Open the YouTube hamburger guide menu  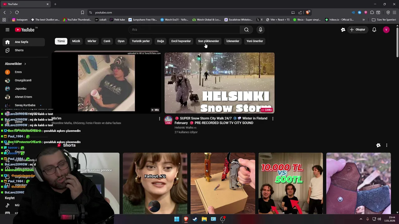point(7,30)
